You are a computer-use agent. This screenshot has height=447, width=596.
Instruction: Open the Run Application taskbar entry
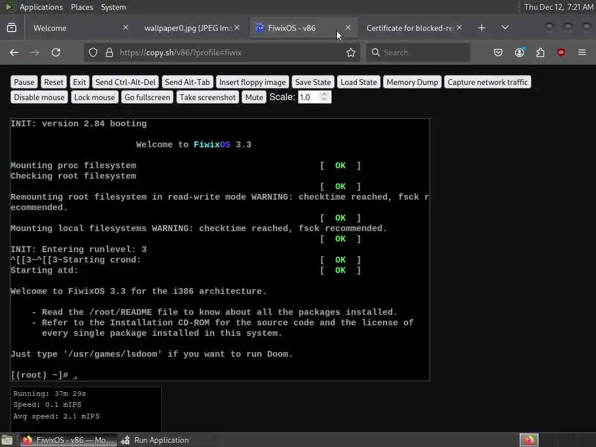[156, 440]
